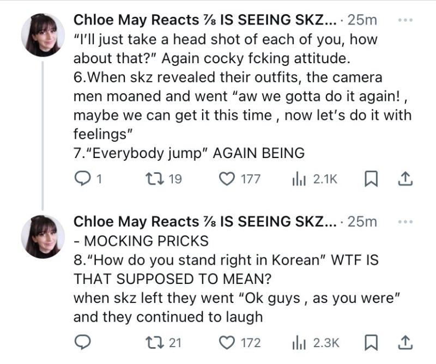The width and height of the screenshot is (436, 364).
Task: Like the tweet with 177 likes
Action: pos(226,179)
